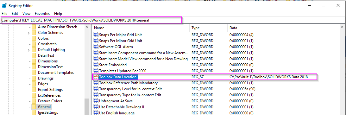Select the Color Schemes folder icon

tap(34, 33)
